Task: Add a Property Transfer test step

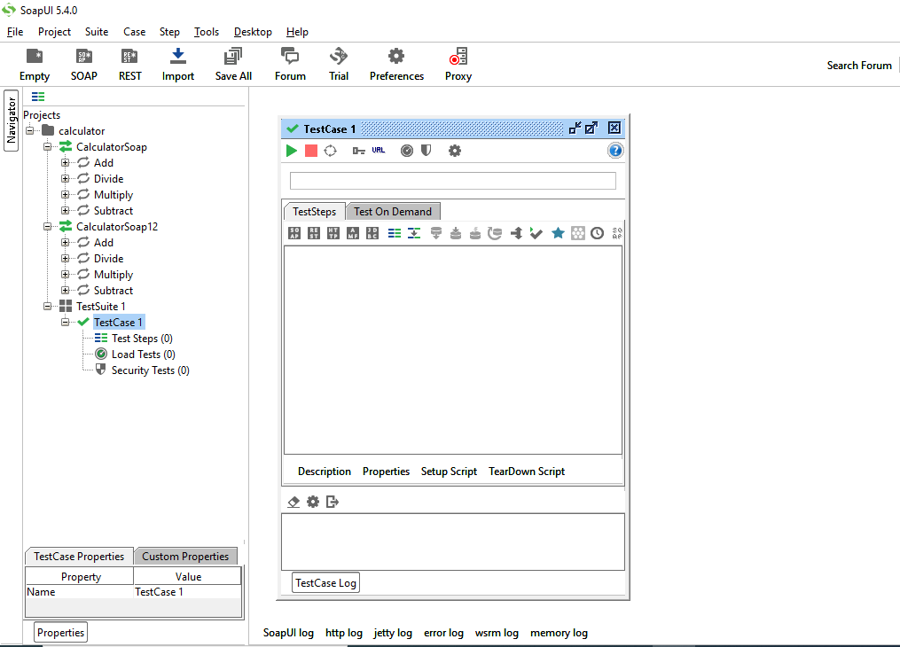Action: pos(414,233)
